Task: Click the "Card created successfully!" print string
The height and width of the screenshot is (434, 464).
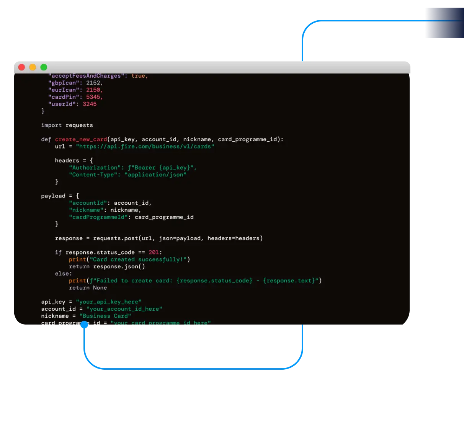Action: pyautogui.click(x=138, y=259)
